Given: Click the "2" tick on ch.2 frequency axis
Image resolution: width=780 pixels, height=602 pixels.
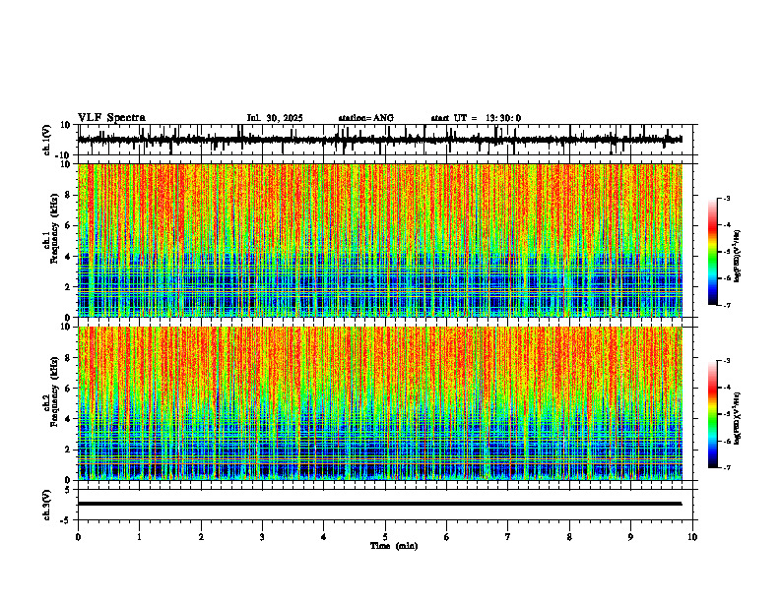Looking at the screenshot, I should click(x=68, y=450).
